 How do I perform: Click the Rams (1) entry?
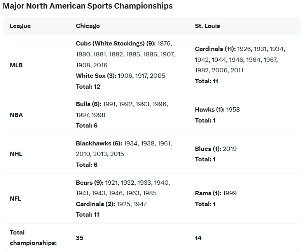(x=208, y=193)
